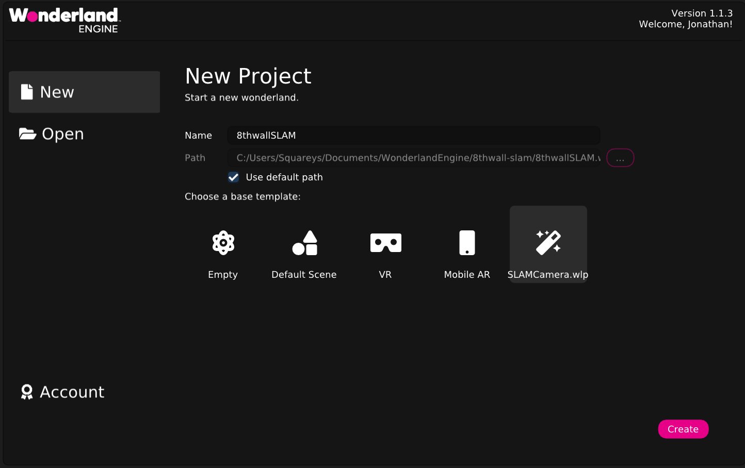This screenshot has height=468, width=745.
Task: Click the Welcome, Jonathan greeting
Action: click(685, 24)
